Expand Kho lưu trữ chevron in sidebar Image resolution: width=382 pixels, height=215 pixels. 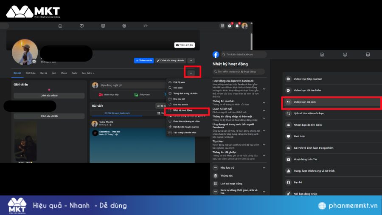click(264, 168)
